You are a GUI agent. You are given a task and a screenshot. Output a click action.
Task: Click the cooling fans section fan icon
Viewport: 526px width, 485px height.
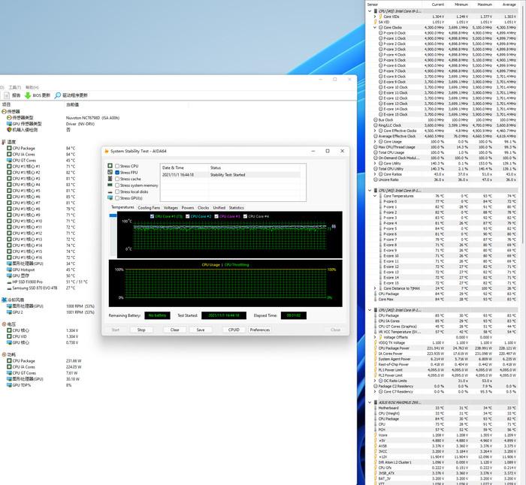pos(4,300)
